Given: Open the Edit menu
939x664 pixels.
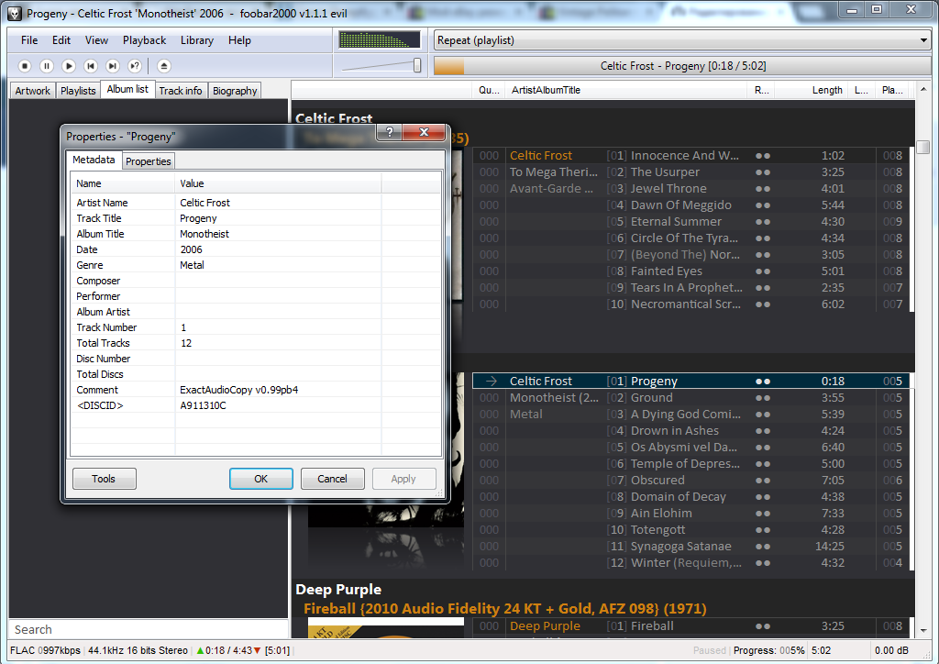Looking at the screenshot, I should click(x=61, y=40).
